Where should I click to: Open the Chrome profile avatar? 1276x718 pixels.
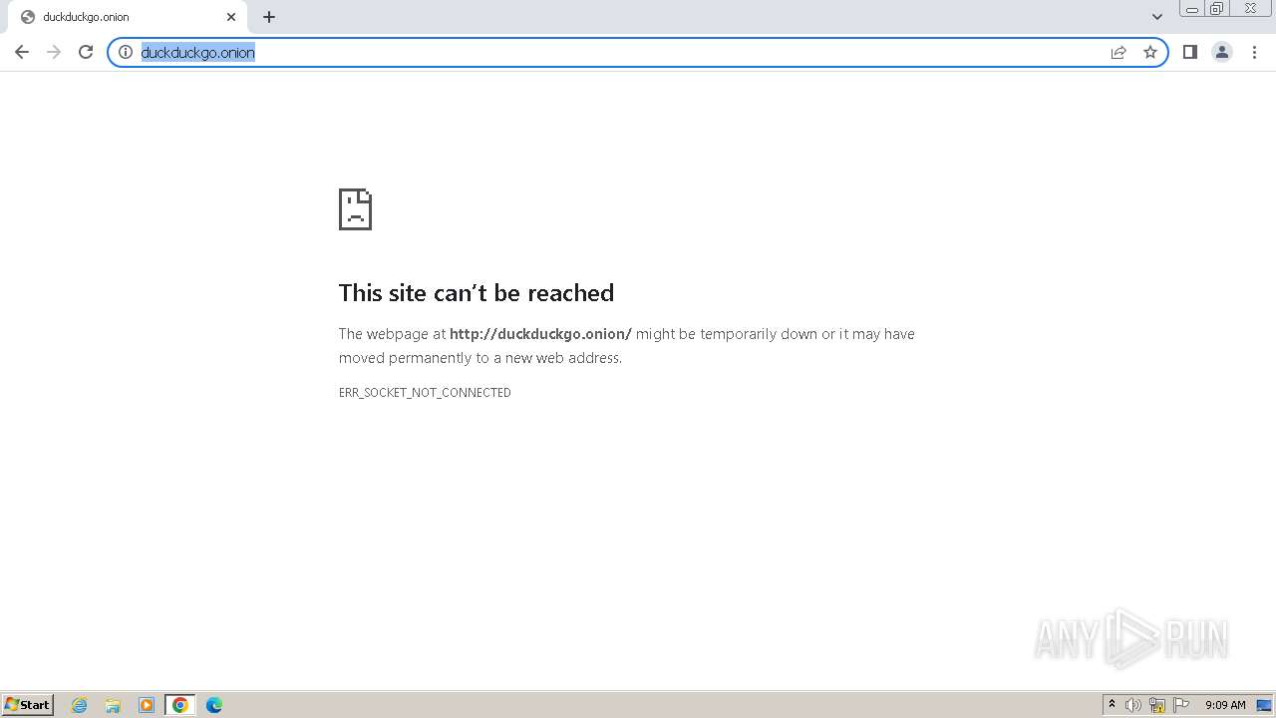click(1222, 52)
